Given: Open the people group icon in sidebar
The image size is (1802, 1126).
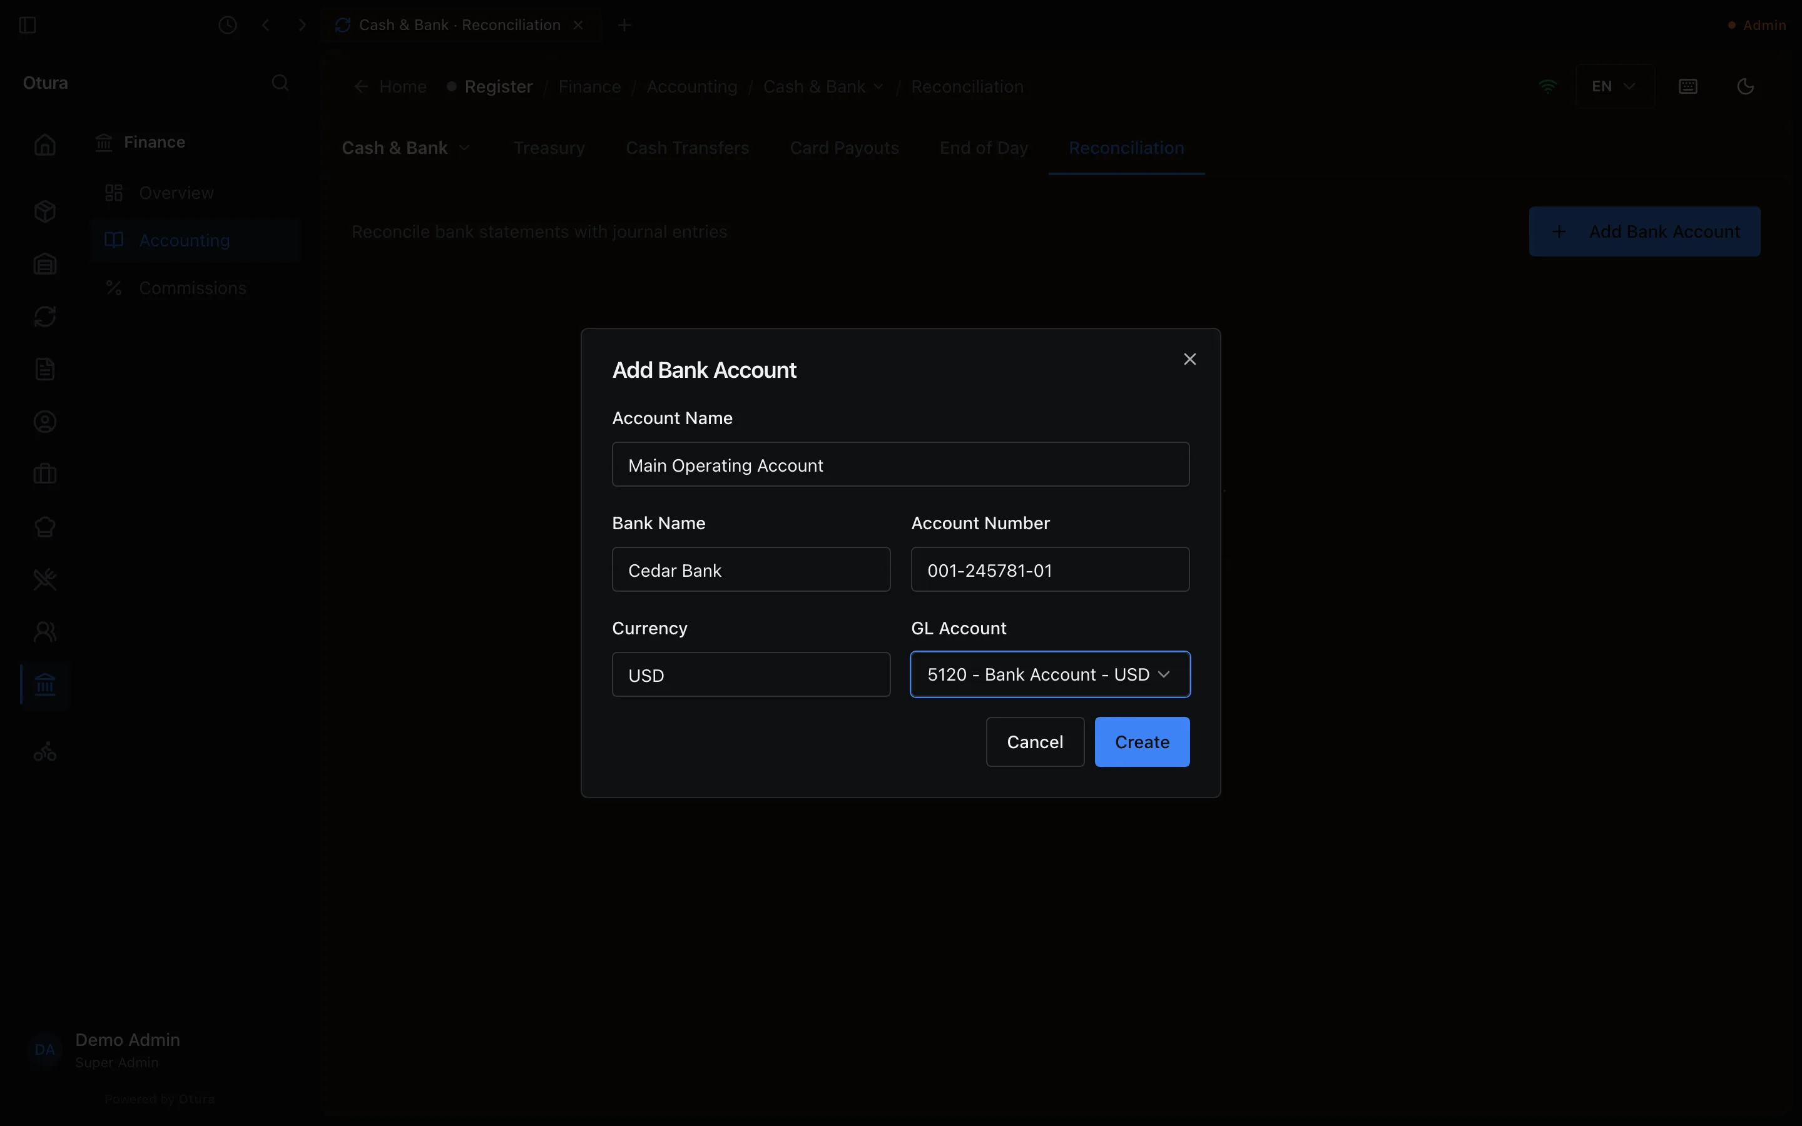Looking at the screenshot, I should pos(44,632).
